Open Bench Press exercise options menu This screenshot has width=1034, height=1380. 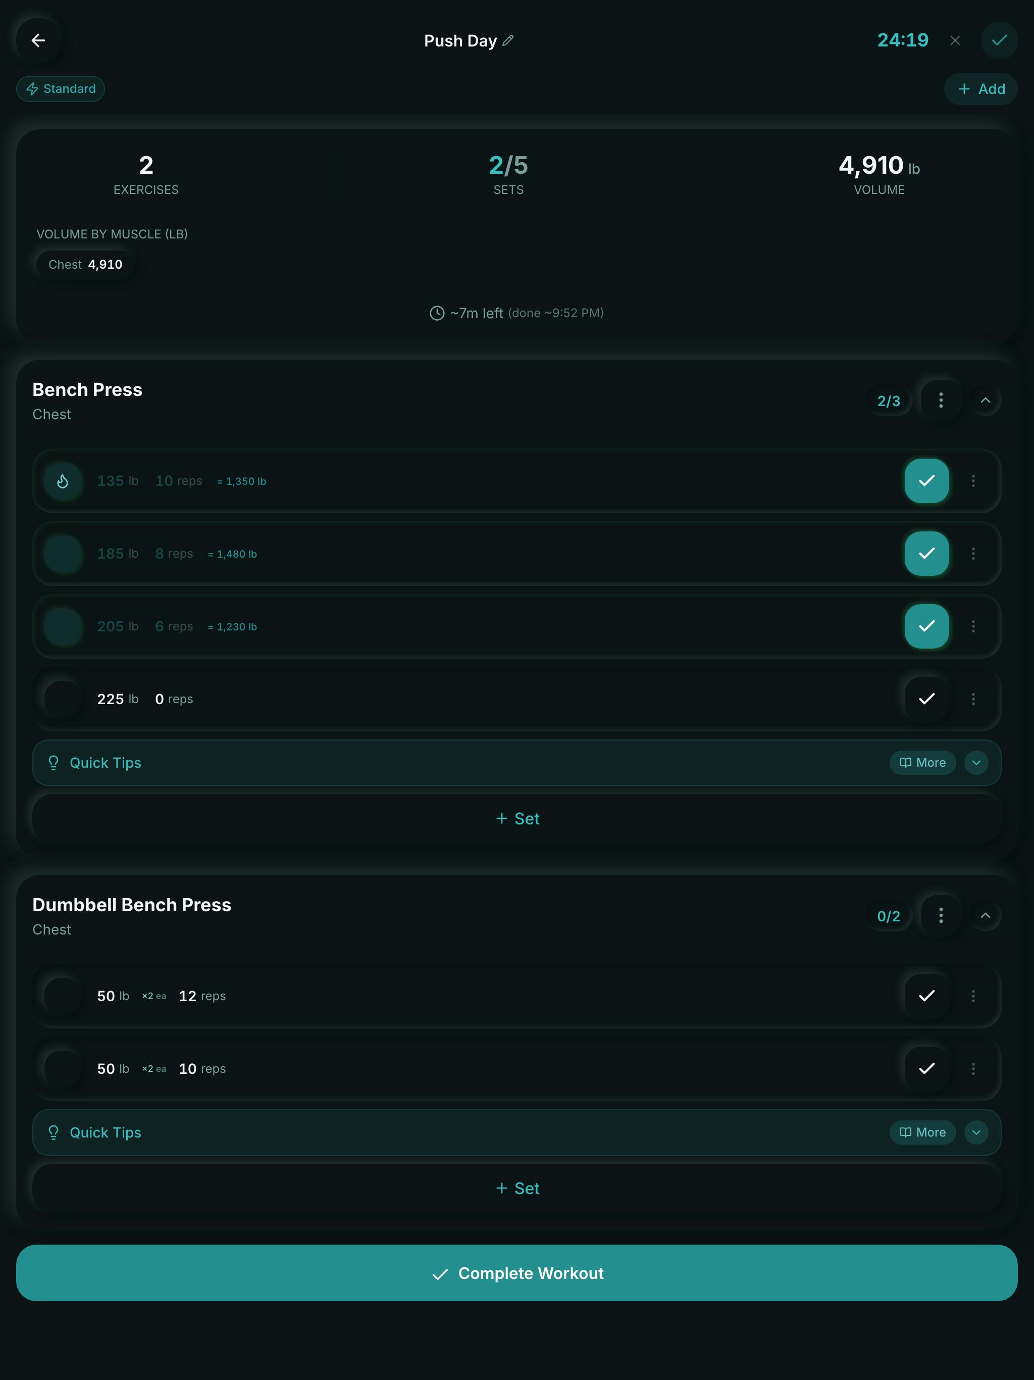pos(941,401)
